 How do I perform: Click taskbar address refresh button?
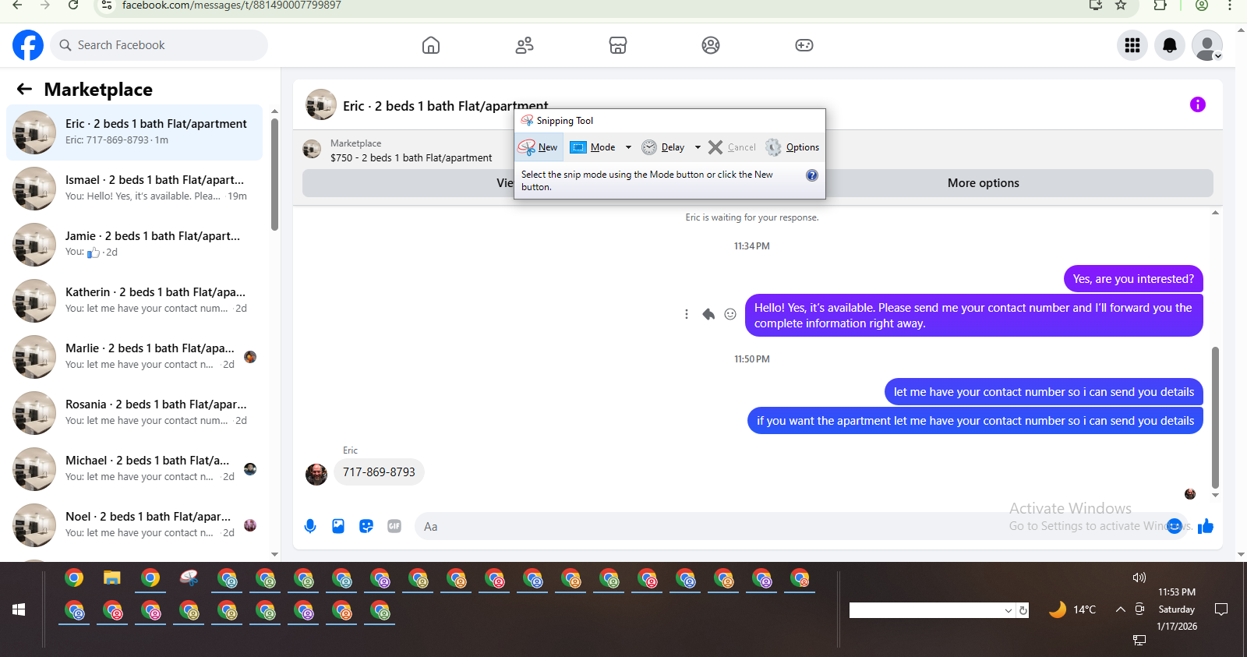[1023, 610]
